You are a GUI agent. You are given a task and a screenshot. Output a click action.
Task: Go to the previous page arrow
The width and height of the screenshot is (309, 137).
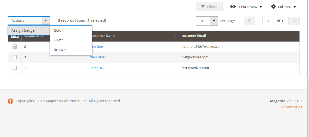click(249, 21)
